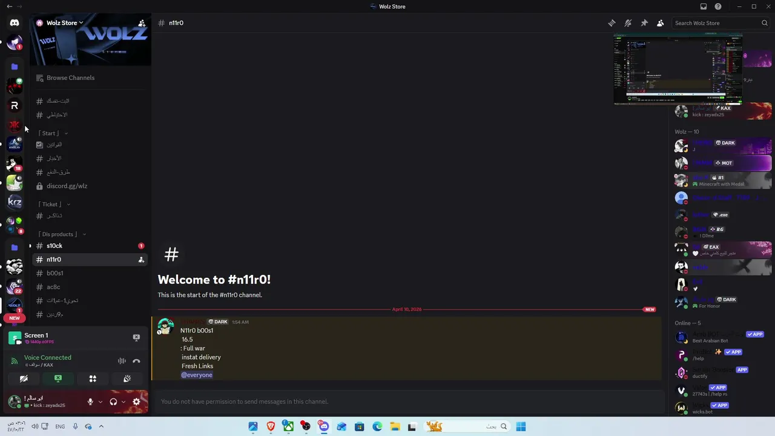Open Brave browser in taskbar
Screen dimensions: 775x436
click(x=271, y=426)
